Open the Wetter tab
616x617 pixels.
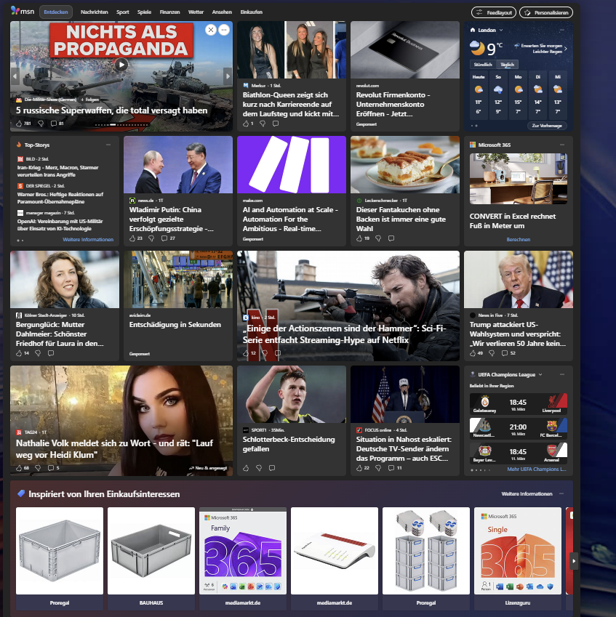pyautogui.click(x=196, y=12)
